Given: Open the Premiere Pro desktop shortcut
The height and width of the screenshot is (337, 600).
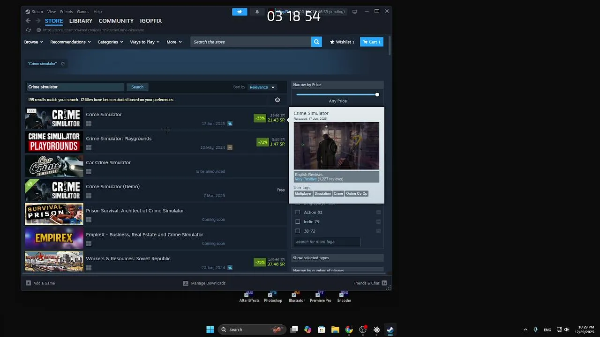Looking at the screenshot, I should tap(321, 297).
